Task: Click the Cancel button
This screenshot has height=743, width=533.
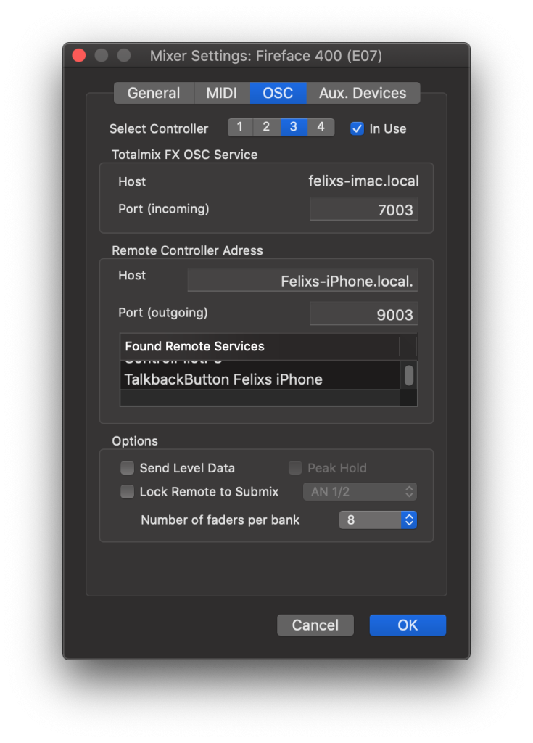Action: pyautogui.click(x=315, y=625)
